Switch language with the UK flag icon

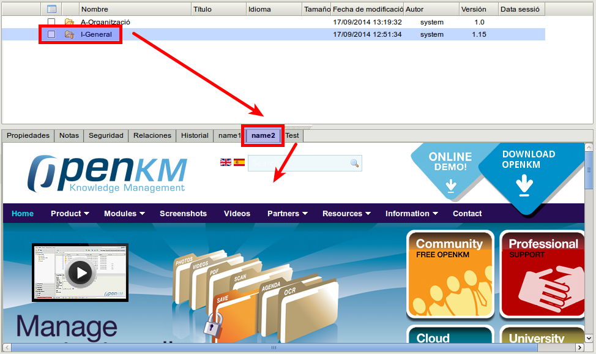(226, 162)
